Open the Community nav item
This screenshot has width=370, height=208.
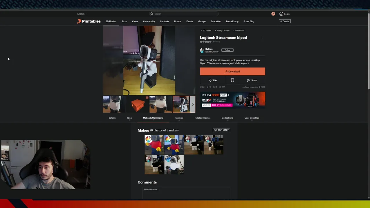149,21
